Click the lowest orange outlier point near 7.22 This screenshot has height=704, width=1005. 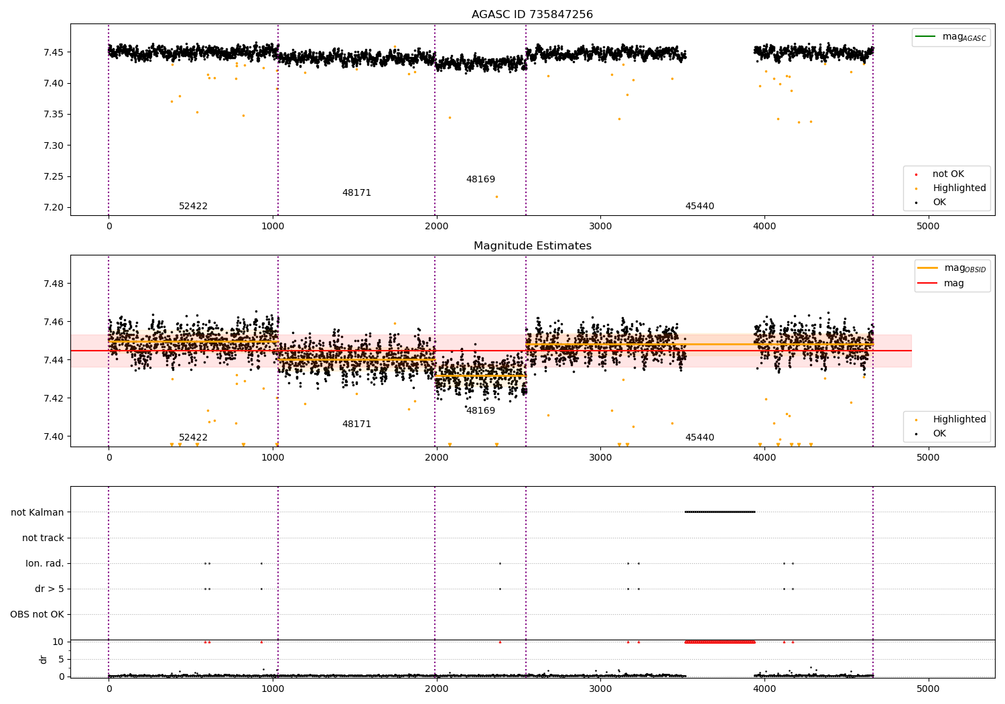496,196
